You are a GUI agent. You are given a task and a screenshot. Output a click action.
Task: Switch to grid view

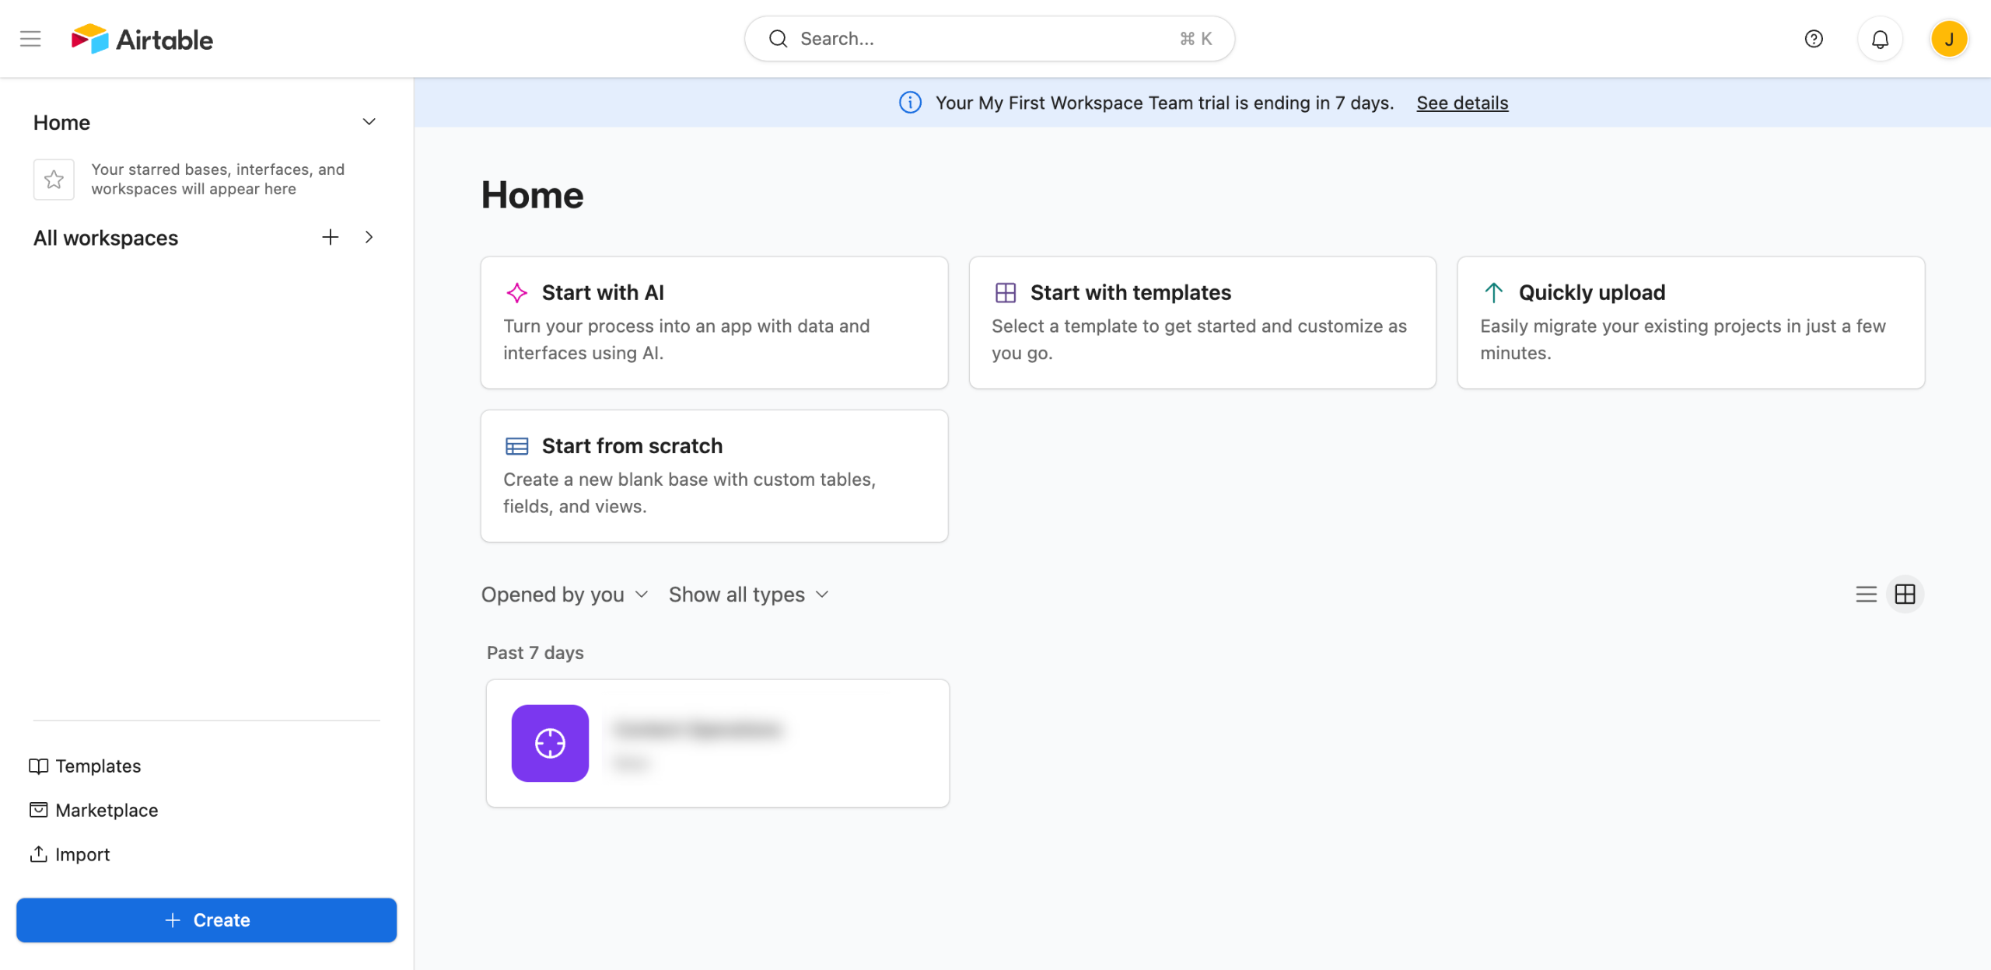pos(1905,595)
